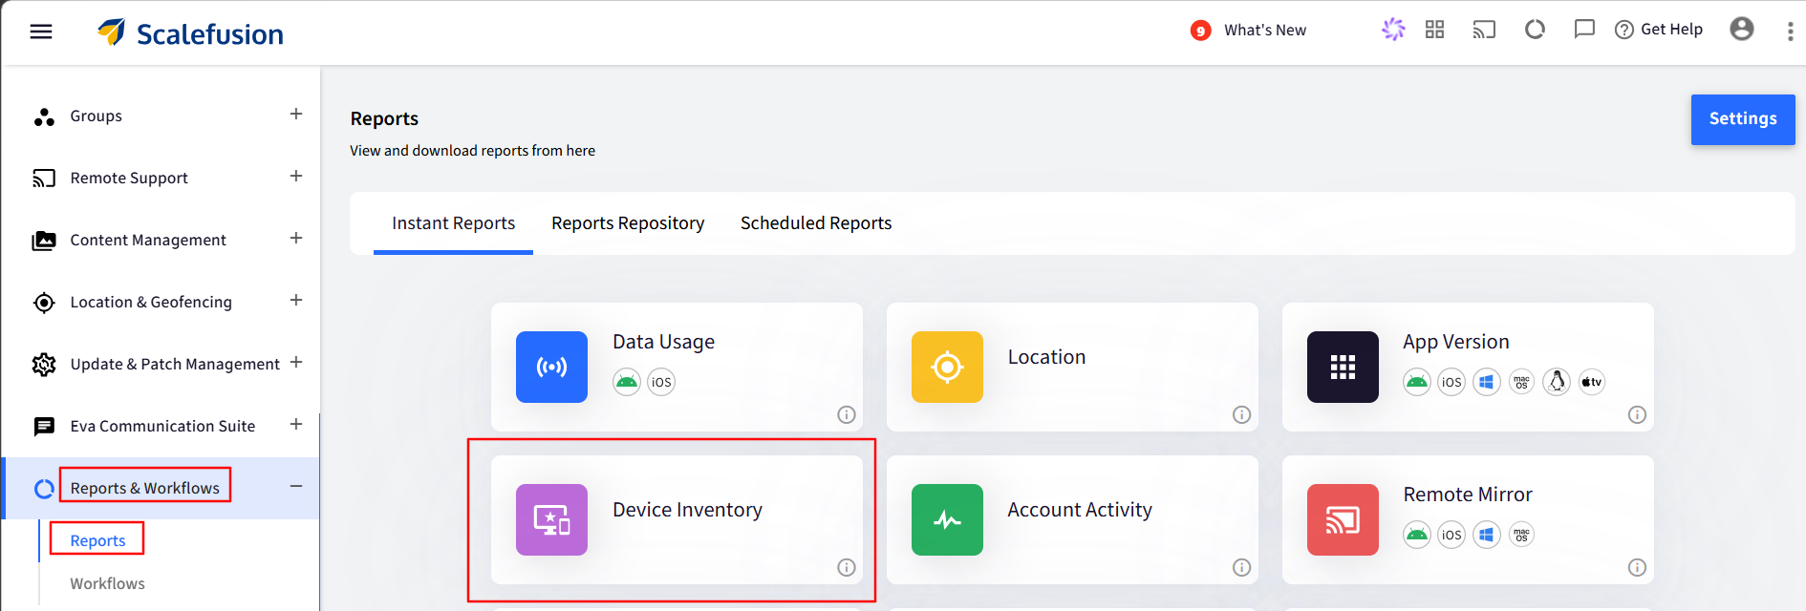This screenshot has height=611, width=1806.
Task: Expand Location & Geofencing plus icon
Action: (296, 301)
